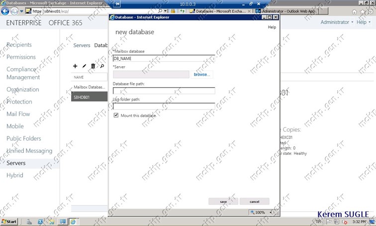Open PowerShell from the taskbar

click(40, 222)
